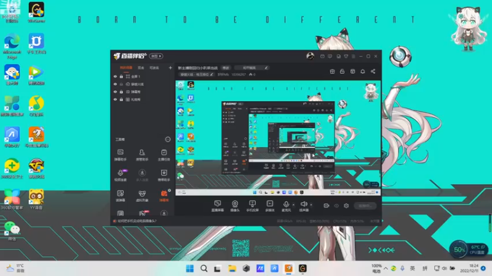Open the mode pill next to the app logo

[156, 56]
